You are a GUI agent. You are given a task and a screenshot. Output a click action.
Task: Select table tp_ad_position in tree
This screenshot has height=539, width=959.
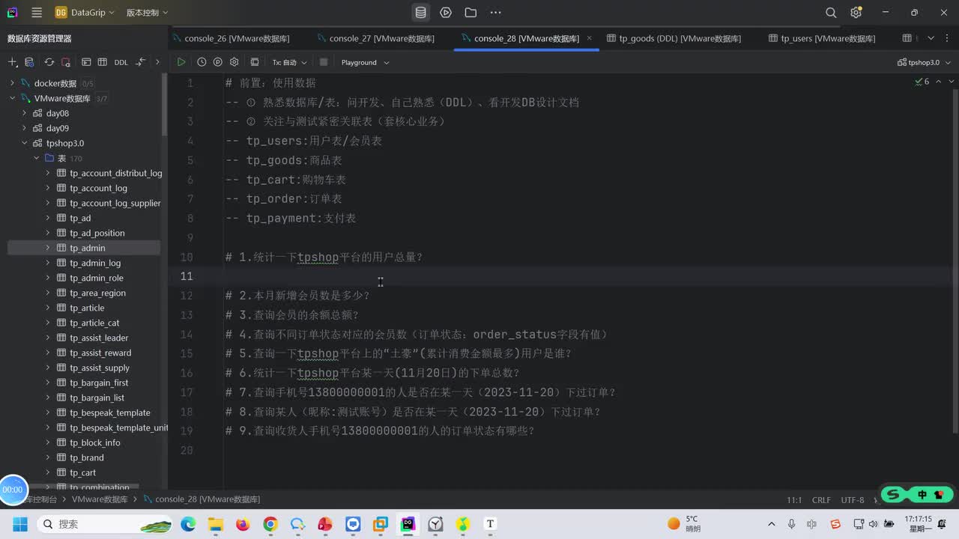97,233
